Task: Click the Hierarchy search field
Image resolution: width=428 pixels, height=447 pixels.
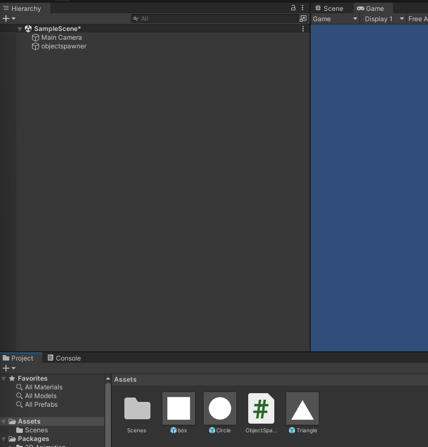Action: coord(214,19)
